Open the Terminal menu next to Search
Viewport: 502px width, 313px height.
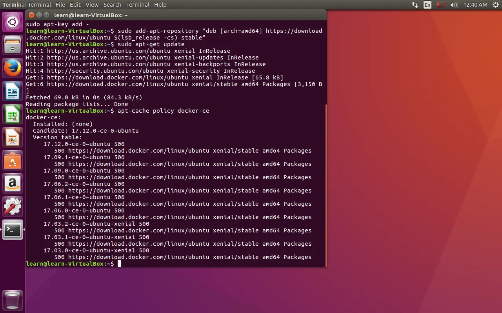138,5
